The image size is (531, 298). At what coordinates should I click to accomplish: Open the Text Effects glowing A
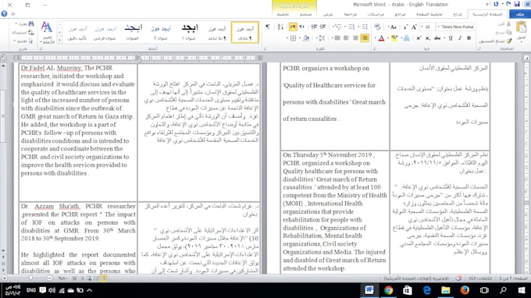[x=406, y=38]
